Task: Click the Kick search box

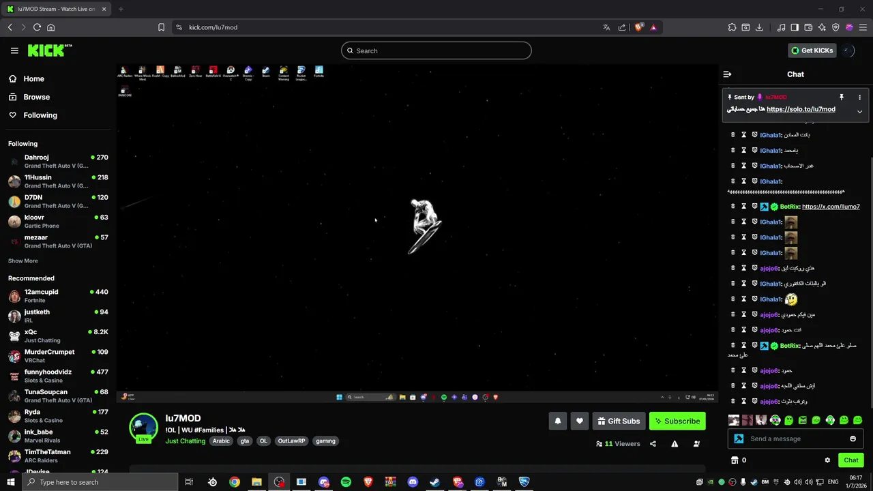Action: tap(436, 50)
